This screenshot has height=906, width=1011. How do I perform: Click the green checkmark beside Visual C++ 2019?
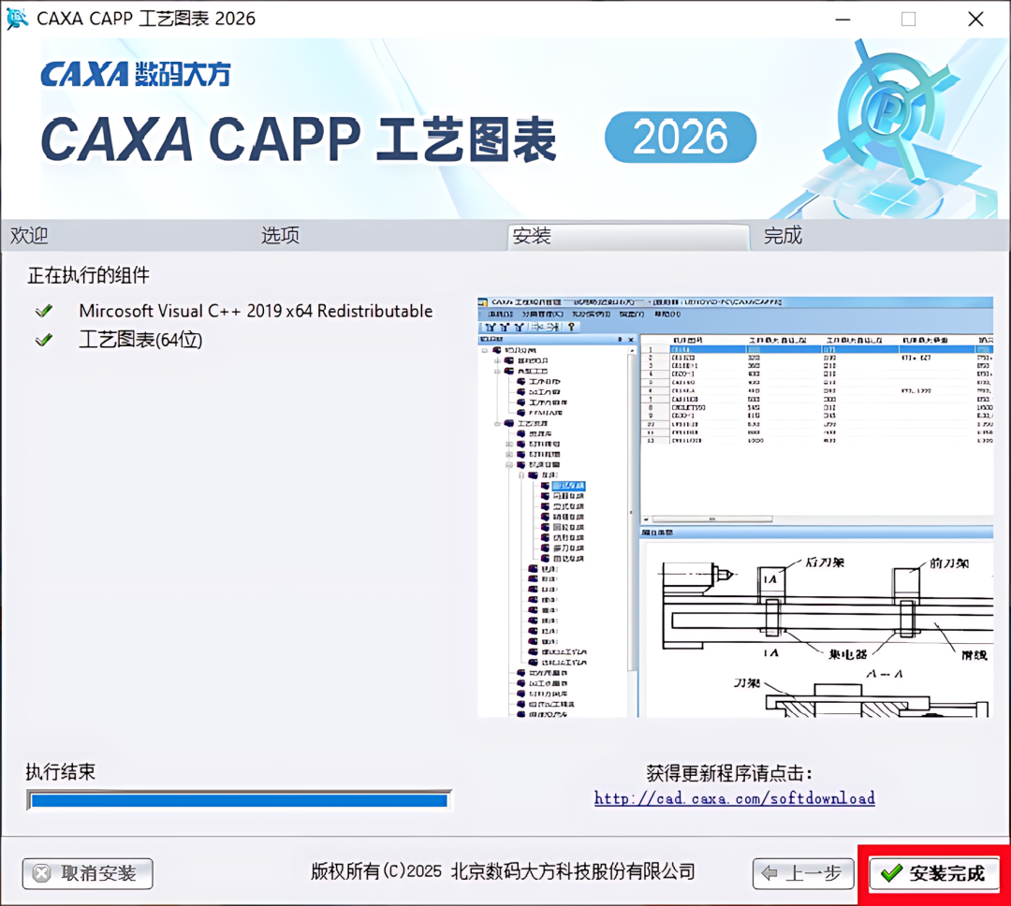[44, 311]
